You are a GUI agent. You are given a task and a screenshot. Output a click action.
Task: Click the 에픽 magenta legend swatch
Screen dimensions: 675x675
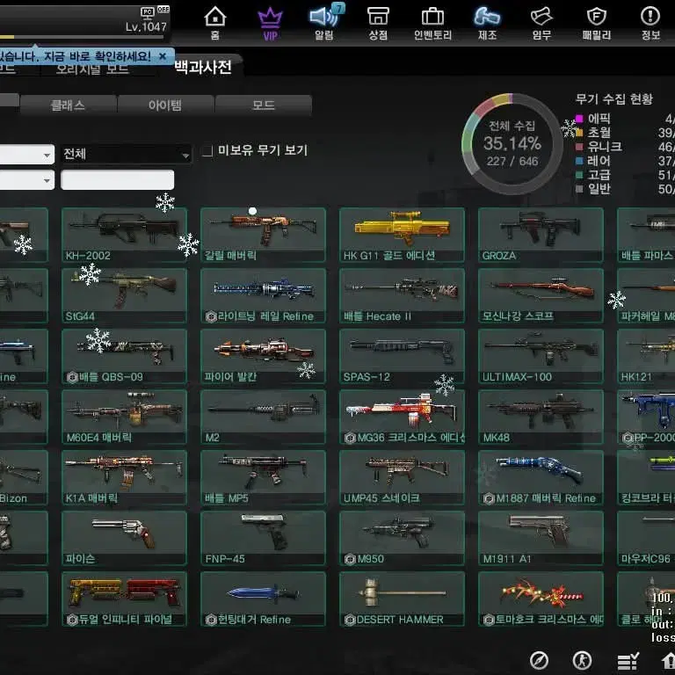coord(579,119)
